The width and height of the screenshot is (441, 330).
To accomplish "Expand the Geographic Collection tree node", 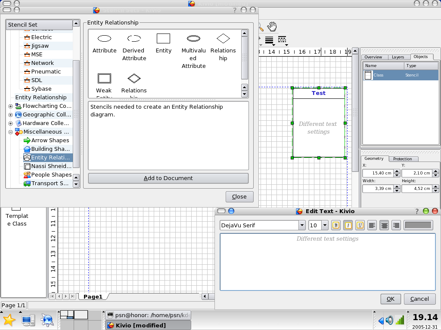I will click(10, 115).
